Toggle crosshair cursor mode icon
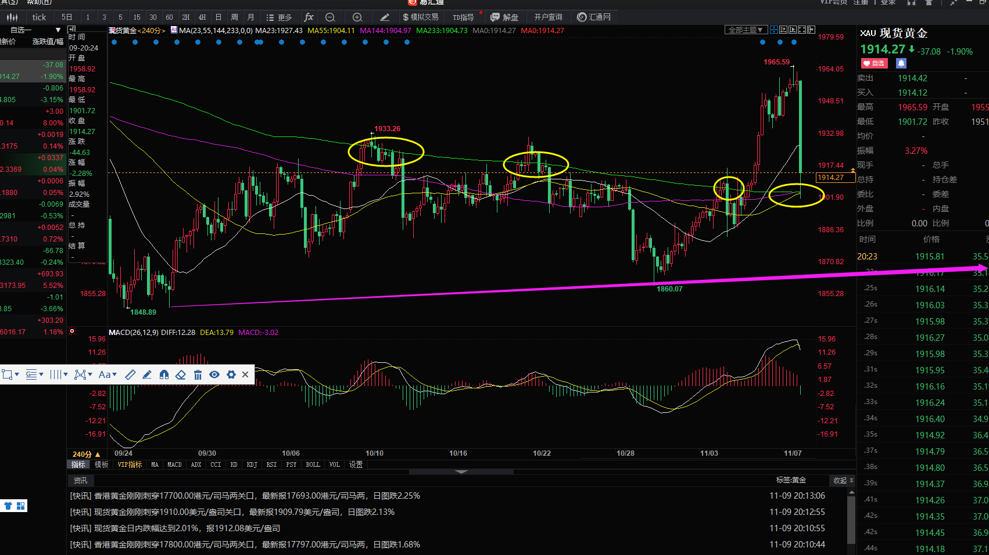Screen dimensions: 989x555 pos(774,30)
